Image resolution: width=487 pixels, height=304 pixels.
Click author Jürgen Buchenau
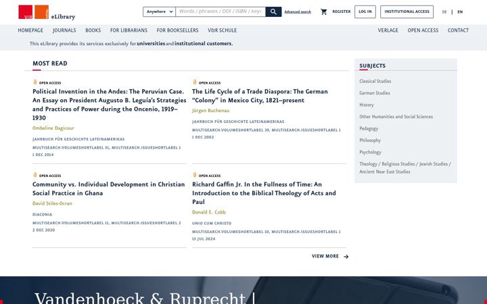[x=210, y=111]
